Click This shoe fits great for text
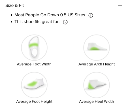 pos(37,22)
